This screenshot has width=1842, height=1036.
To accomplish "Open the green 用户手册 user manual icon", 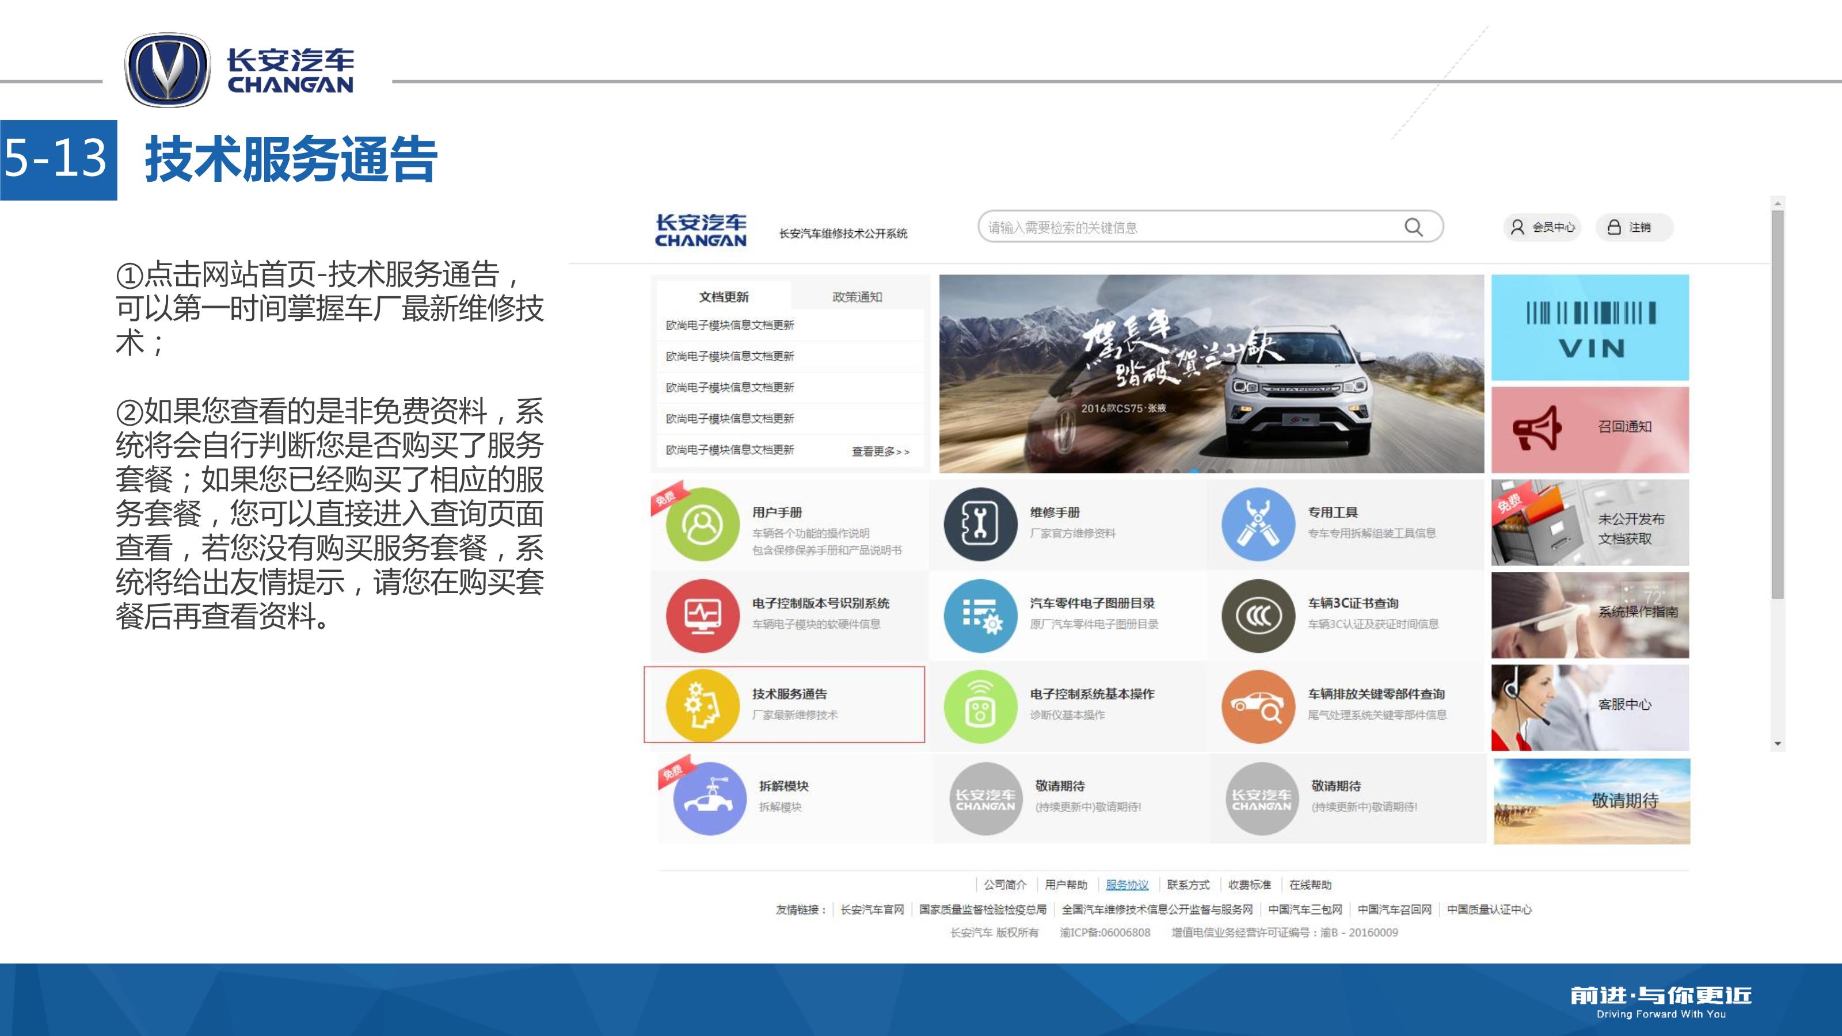I will click(702, 525).
